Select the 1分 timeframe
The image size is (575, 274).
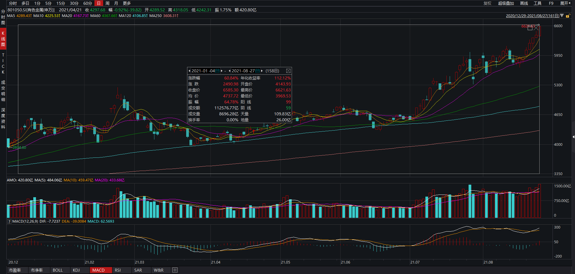pos(37,3)
